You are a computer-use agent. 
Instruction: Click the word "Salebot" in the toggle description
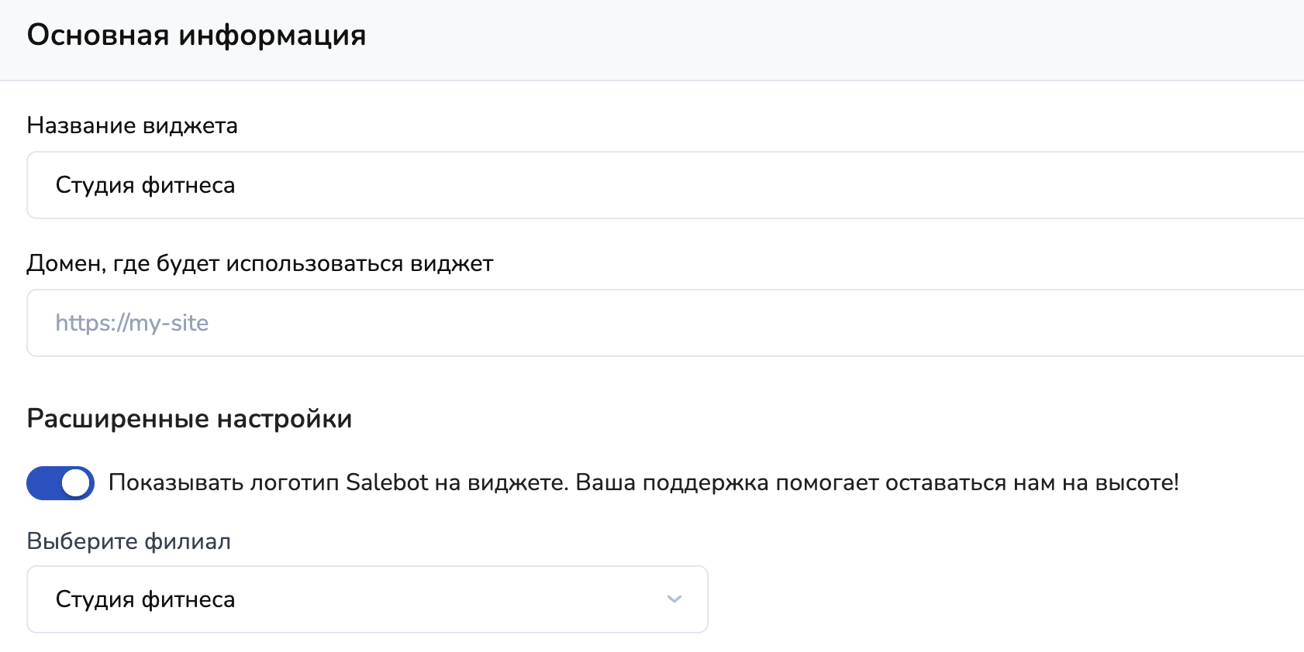click(387, 482)
